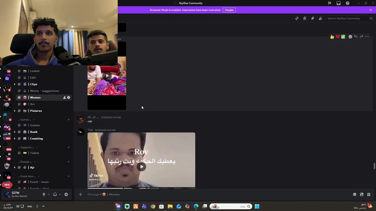Viewport: 376px width, 211px height.
Task: Open the Ajr channel
Action: click(44, 167)
